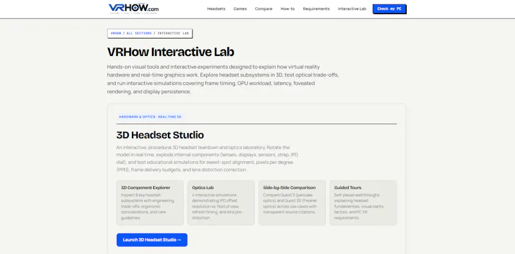Image resolution: width=515 pixels, height=254 pixels.
Task: Click the Check my PC button
Action: pos(389,9)
